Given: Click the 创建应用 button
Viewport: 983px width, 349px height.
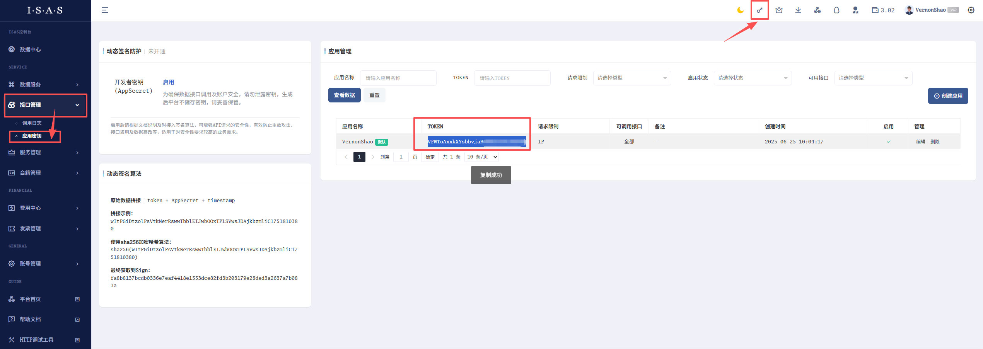Looking at the screenshot, I should [948, 96].
